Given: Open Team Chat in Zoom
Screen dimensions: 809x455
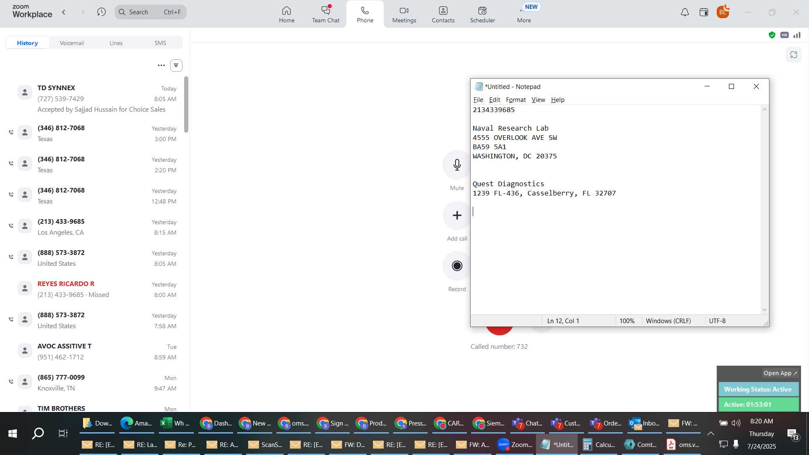Looking at the screenshot, I should pyautogui.click(x=326, y=14).
